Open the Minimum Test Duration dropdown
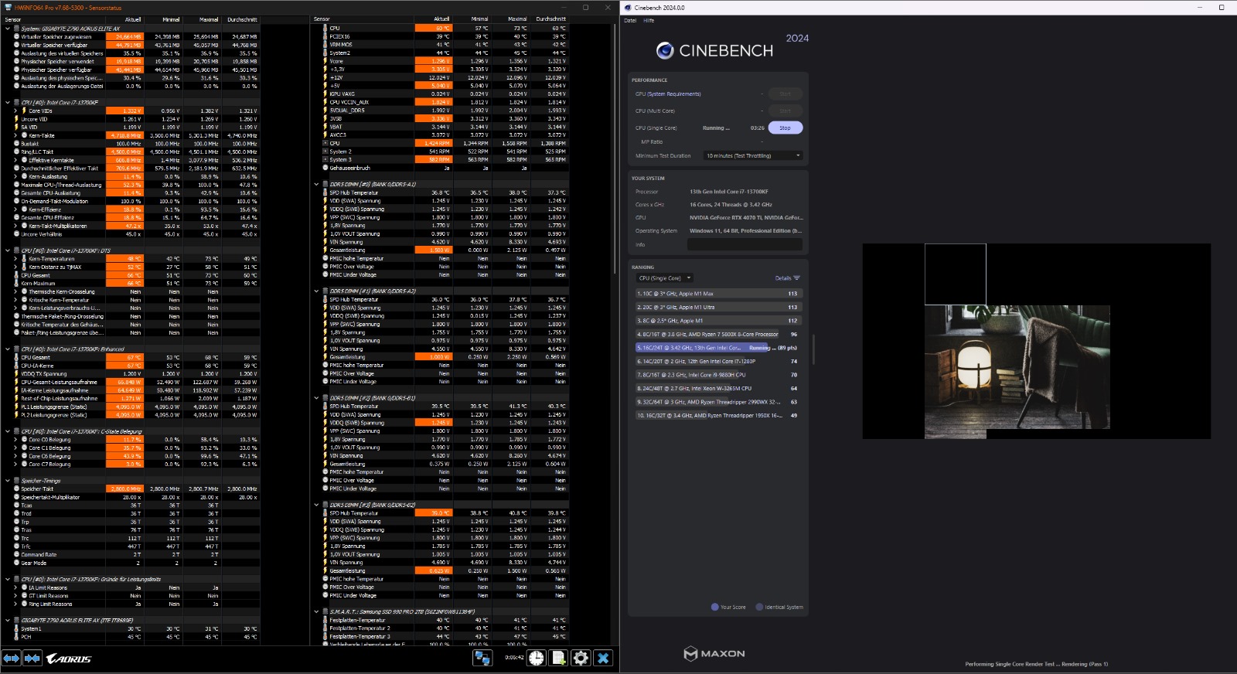The height and width of the screenshot is (674, 1237). 753,156
